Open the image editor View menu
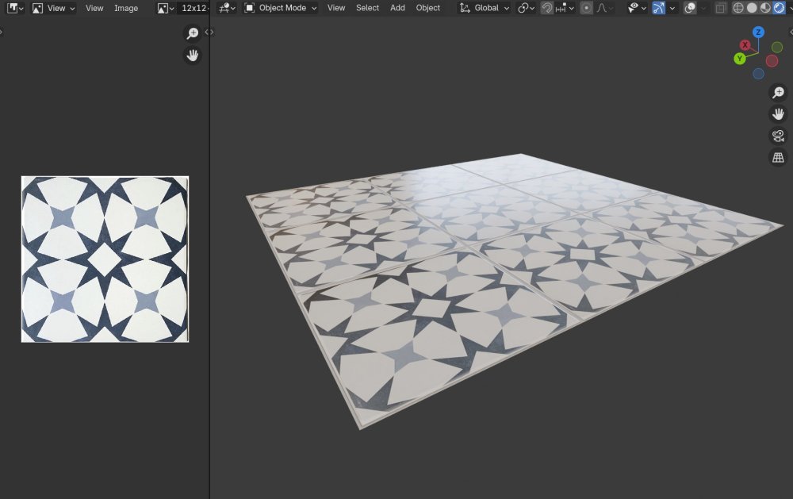Screen dimensions: 793x499 [x=94, y=8]
